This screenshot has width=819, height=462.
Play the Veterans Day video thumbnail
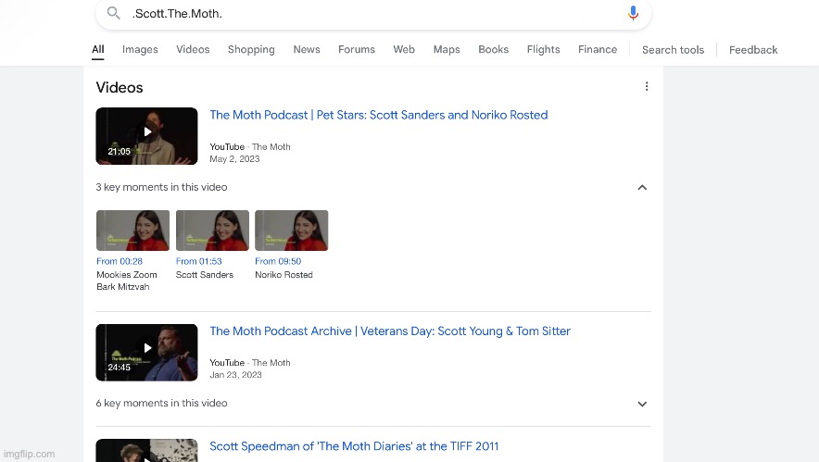click(146, 353)
